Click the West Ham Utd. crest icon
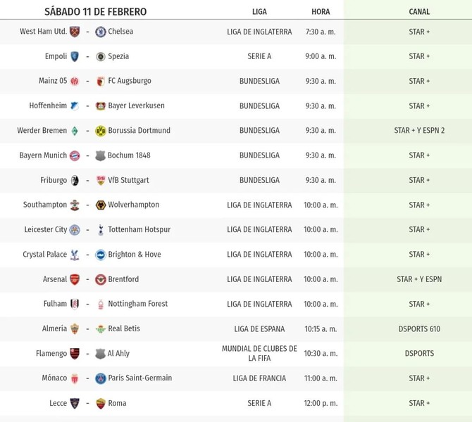This screenshot has height=422, width=472. (75, 32)
